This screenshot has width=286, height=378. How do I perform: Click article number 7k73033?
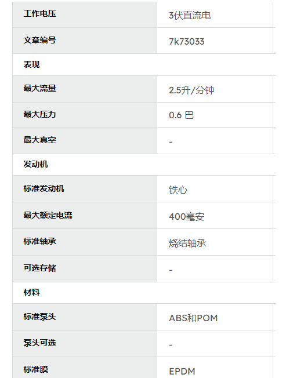(x=187, y=42)
